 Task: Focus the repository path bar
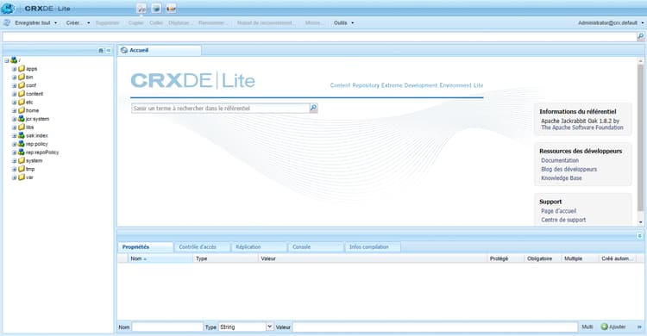tap(319, 37)
